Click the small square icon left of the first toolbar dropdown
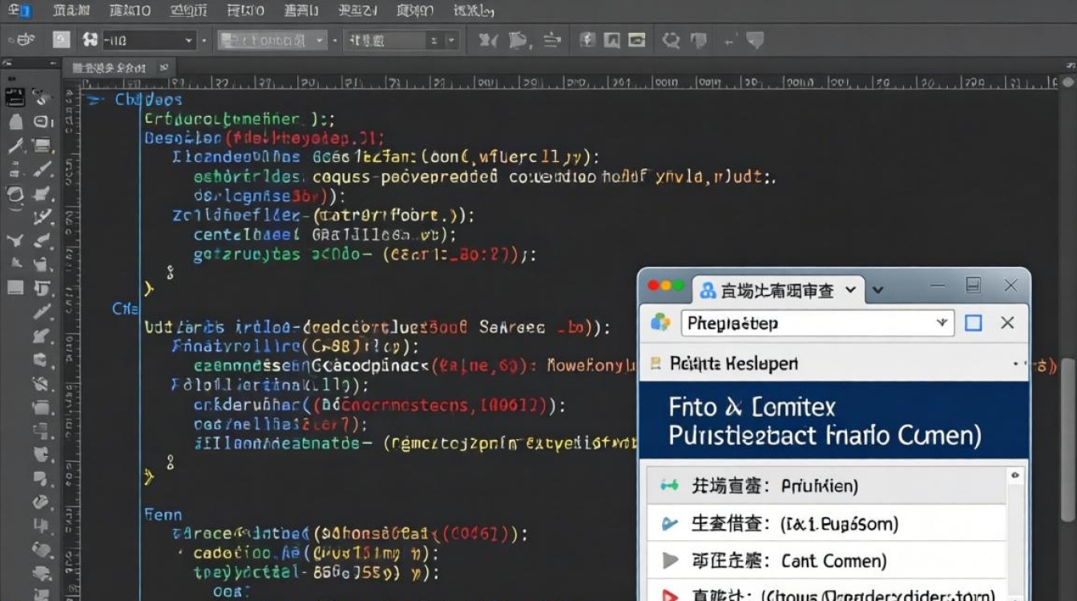Image resolution: width=1077 pixels, height=601 pixels. 62,40
